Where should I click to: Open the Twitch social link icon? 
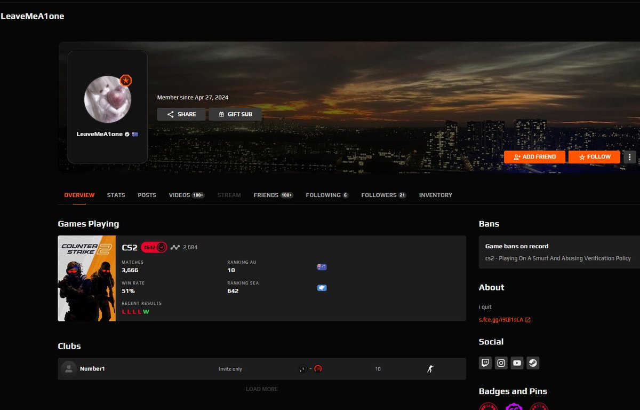pyautogui.click(x=485, y=363)
